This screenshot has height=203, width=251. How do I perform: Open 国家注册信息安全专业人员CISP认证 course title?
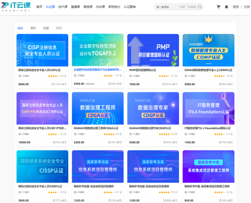(x=39, y=70)
